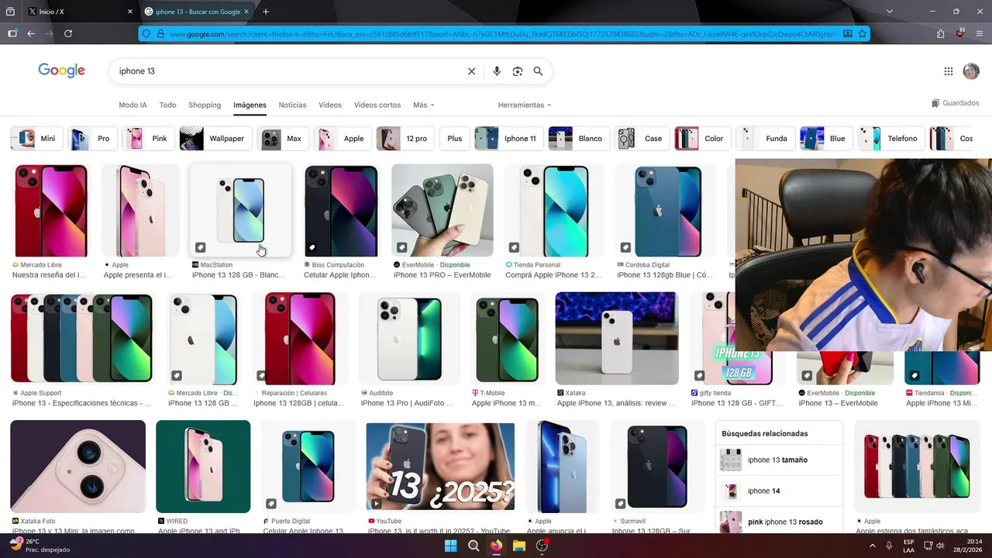The image size is (992, 558).
Task: Open the YouTube '13 ¿2025?' video thumbnail
Action: click(440, 467)
